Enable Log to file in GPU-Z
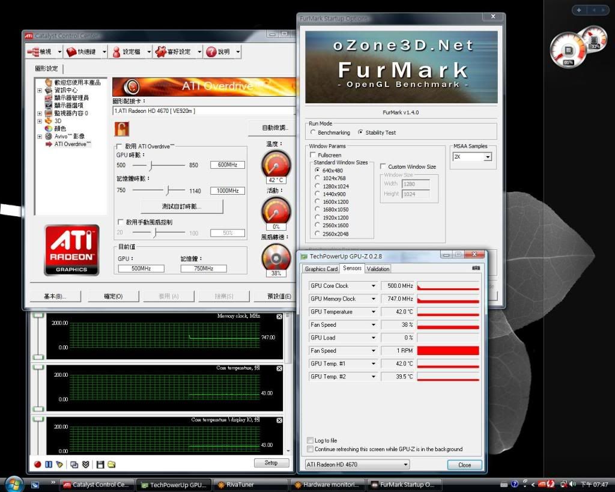The height and width of the screenshot is (492, 615). pos(310,440)
